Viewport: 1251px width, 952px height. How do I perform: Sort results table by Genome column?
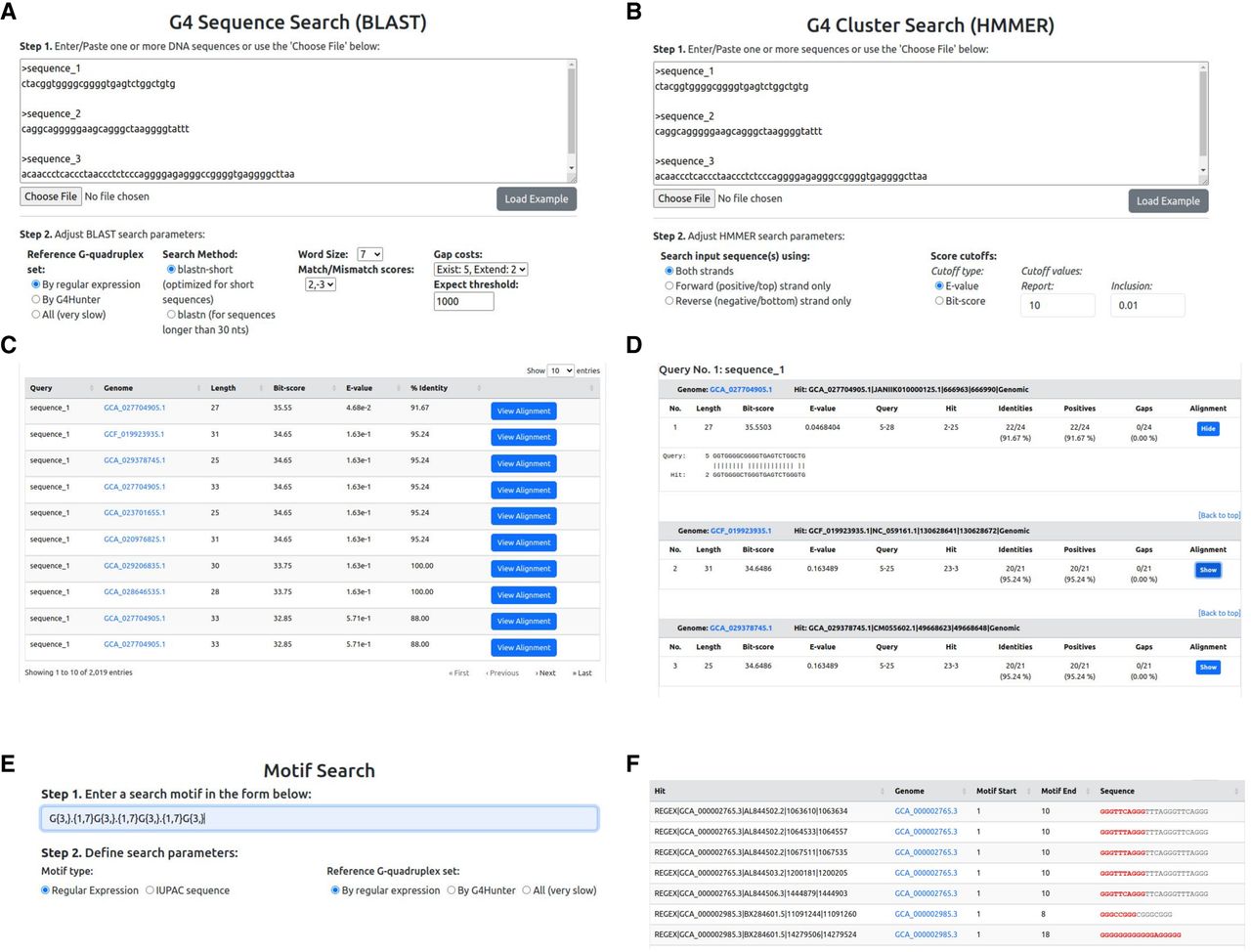(118, 388)
